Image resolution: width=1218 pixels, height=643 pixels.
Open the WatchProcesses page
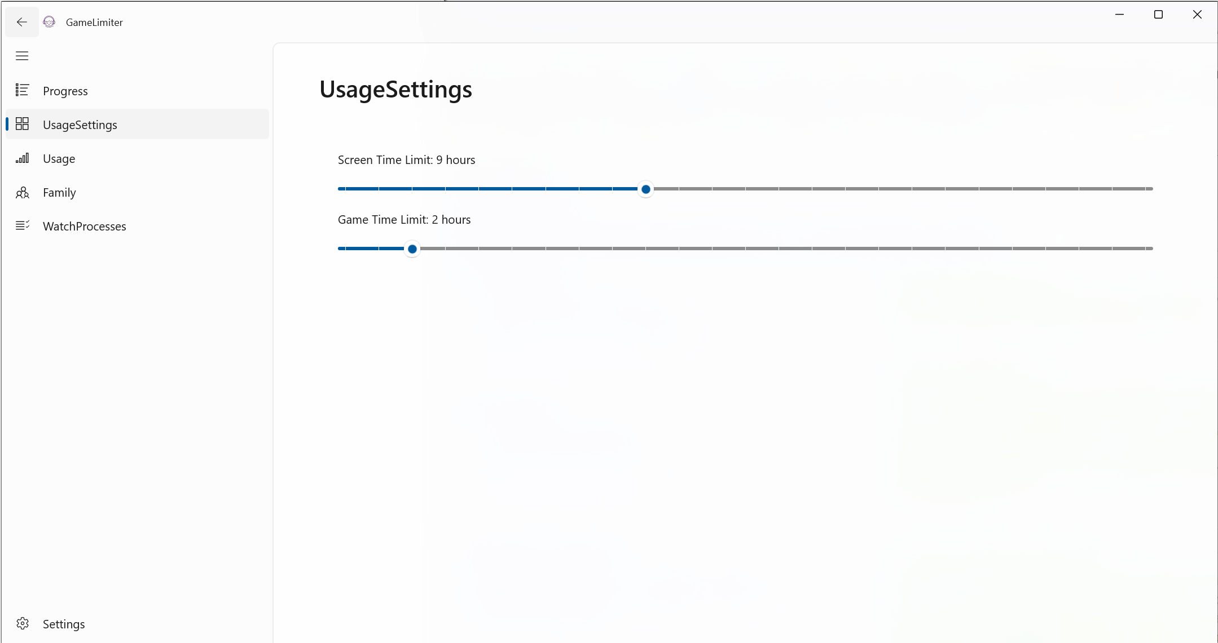[85, 226]
